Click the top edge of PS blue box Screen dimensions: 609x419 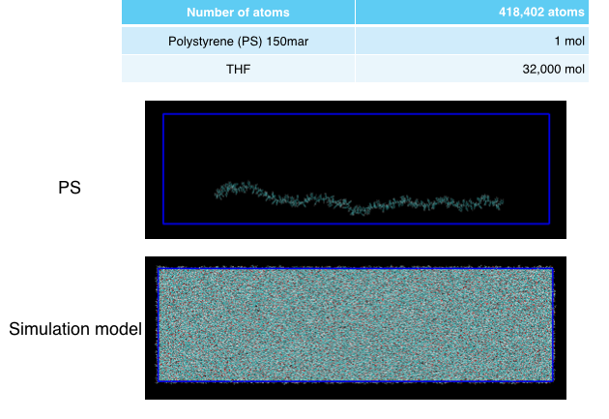tap(356, 114)
